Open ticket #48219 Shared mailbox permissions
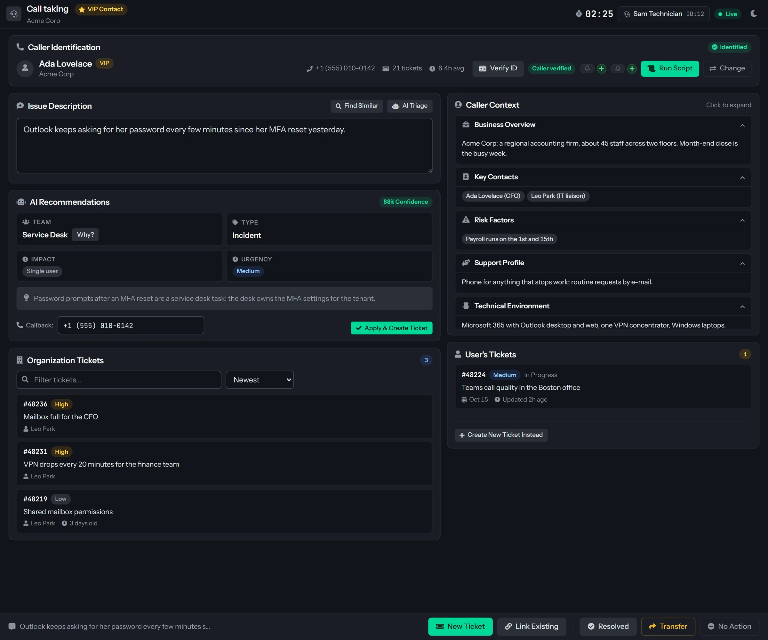The image size is (768, 640). click(224, 511)
